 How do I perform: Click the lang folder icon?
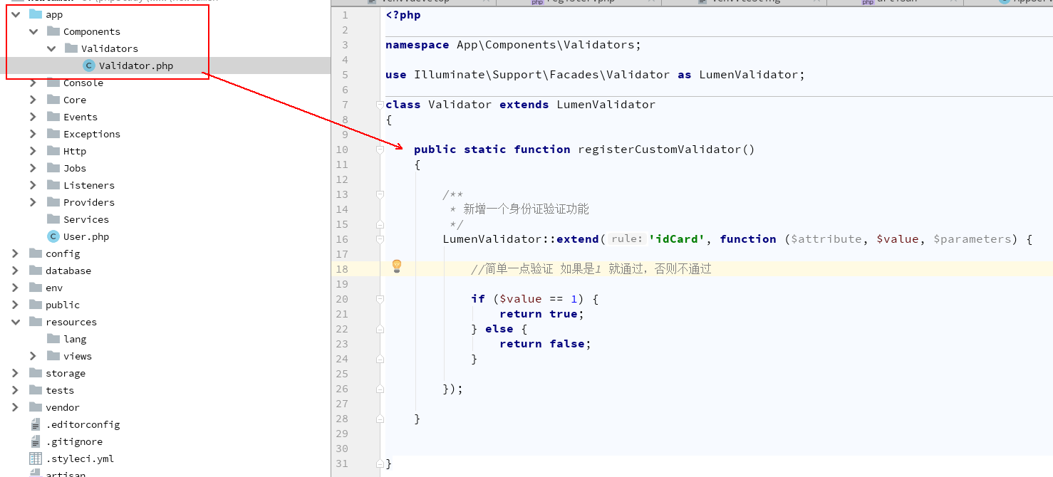(53, 339)
